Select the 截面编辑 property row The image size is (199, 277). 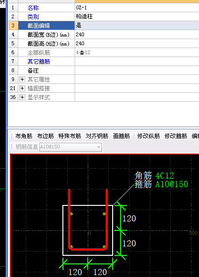tap(46, 25)
